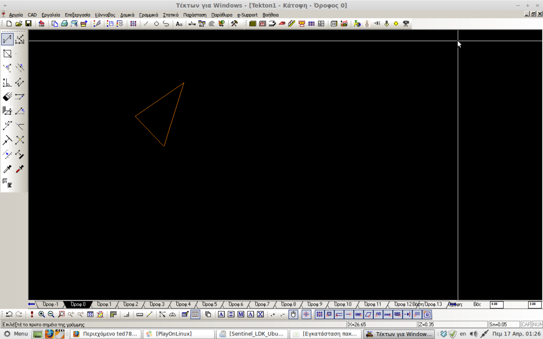543x339 pixels.
Task: Click the undo arrow icon
Action: 9,314
